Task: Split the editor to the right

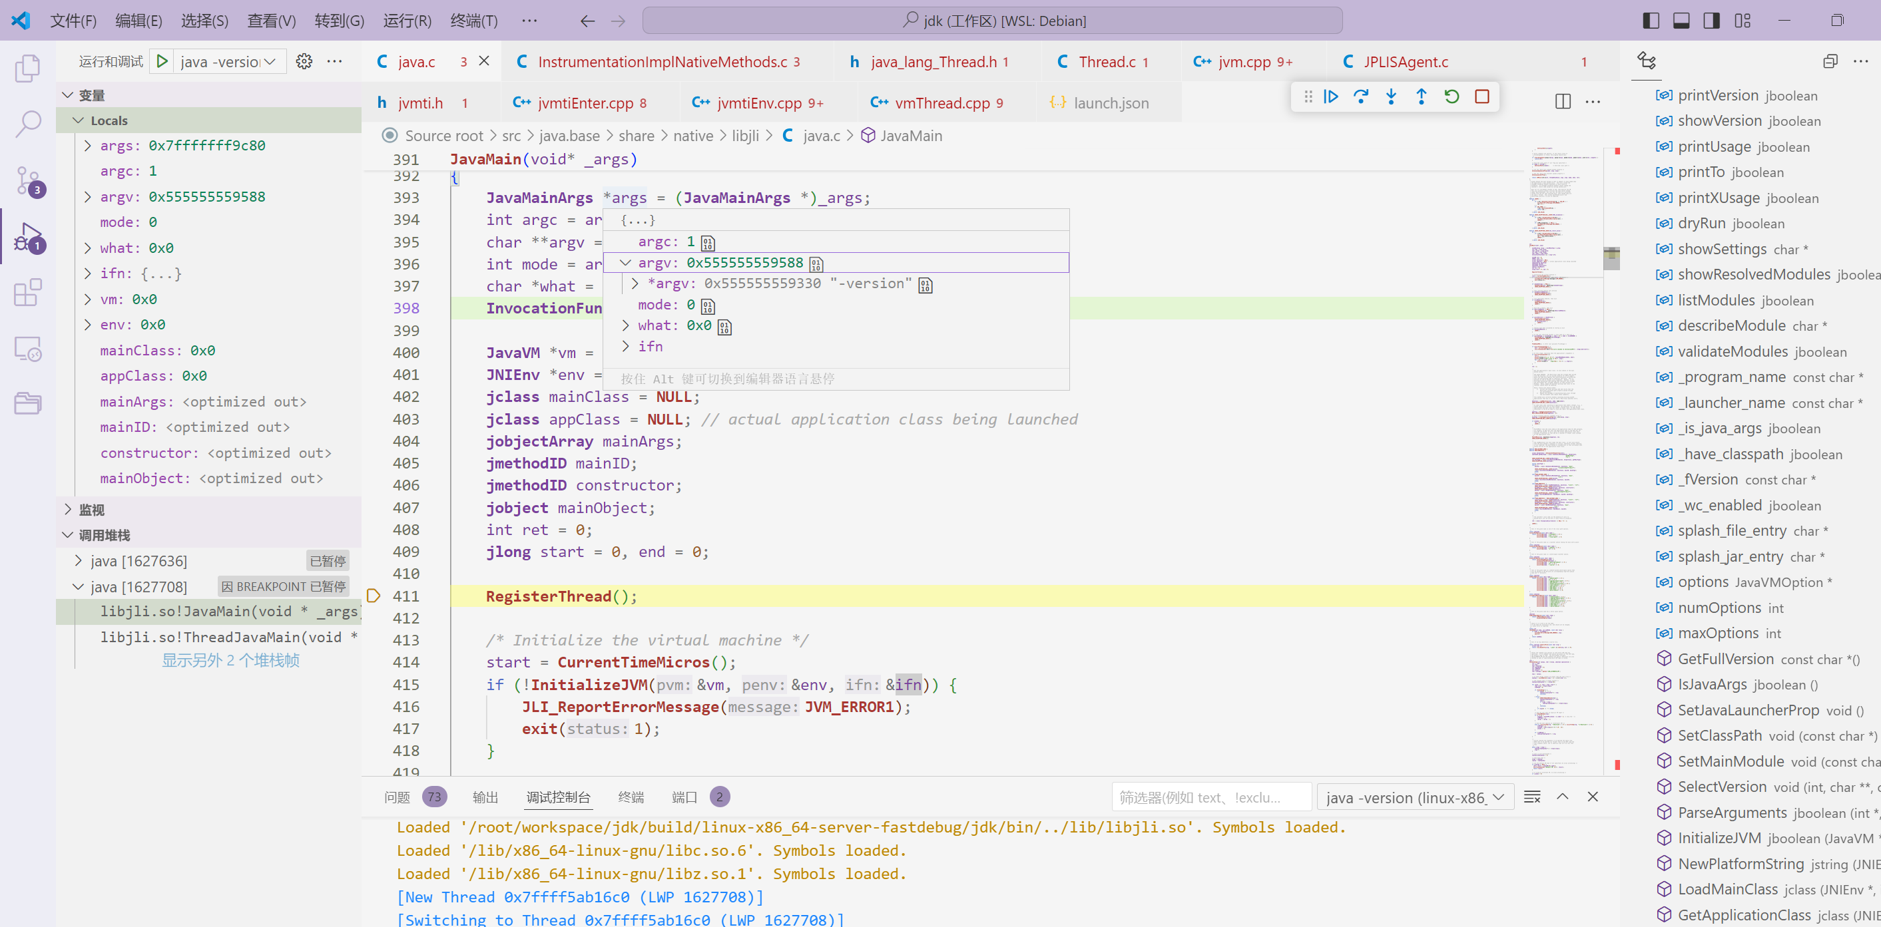Action: coord(1563,101)
